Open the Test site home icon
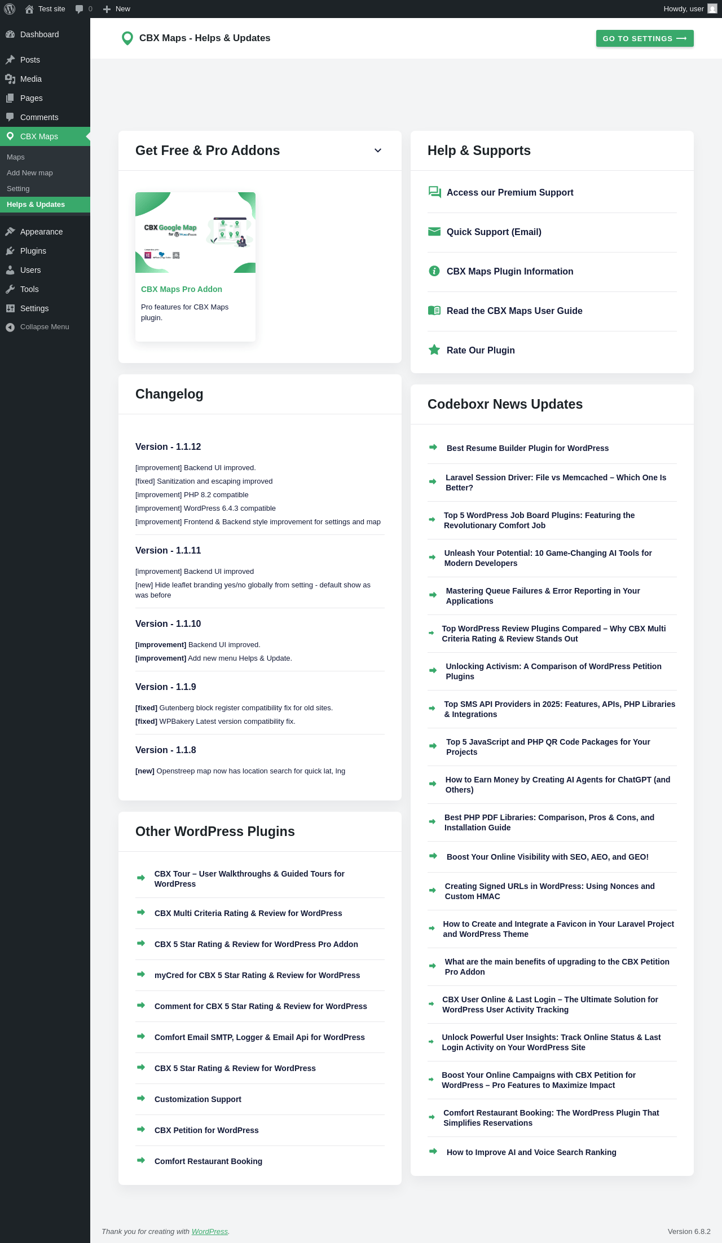 point(29,9)
